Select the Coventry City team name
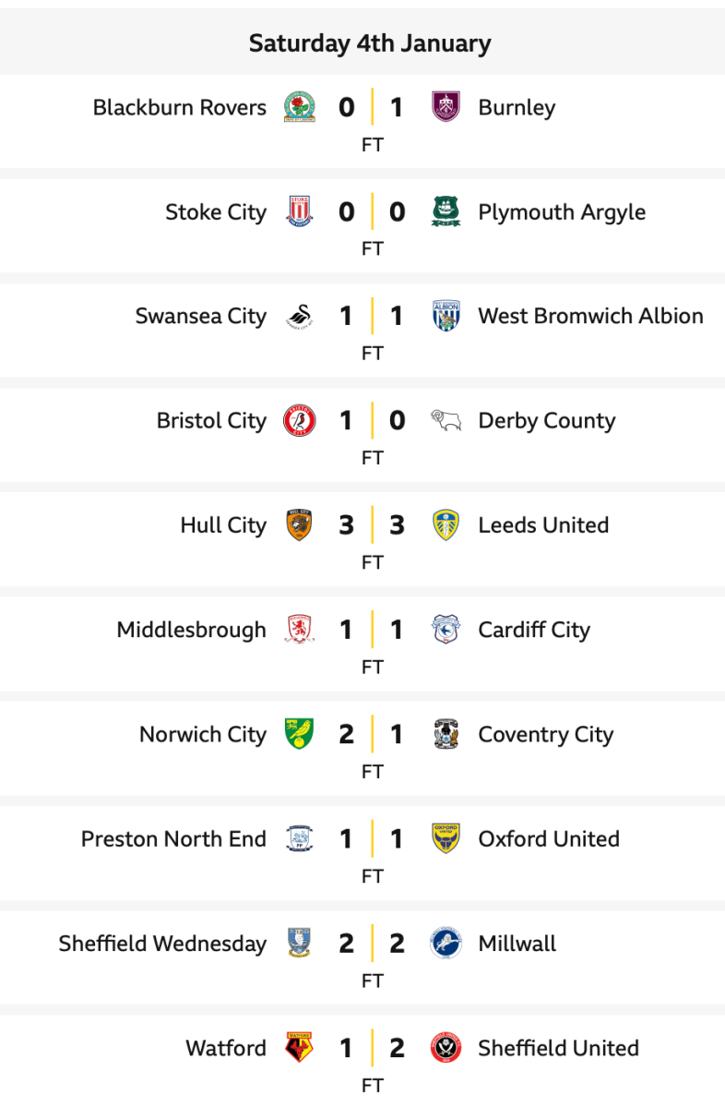Image resolution: width=725 pixels, height=1108 pixels. [545, 734]
